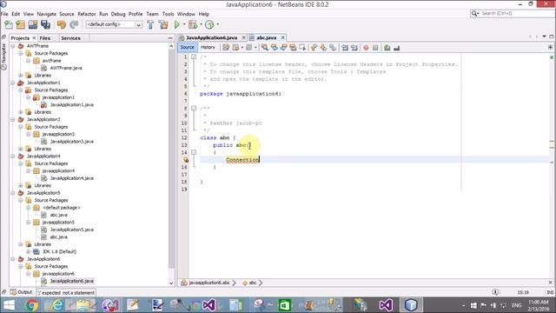
Task: Toggle Bookmark in editor toolbar
Action: point(333,48)
